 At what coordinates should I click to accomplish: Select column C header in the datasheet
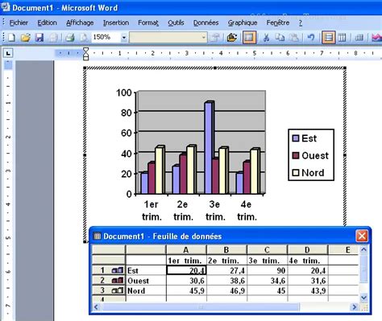point(267,250)
